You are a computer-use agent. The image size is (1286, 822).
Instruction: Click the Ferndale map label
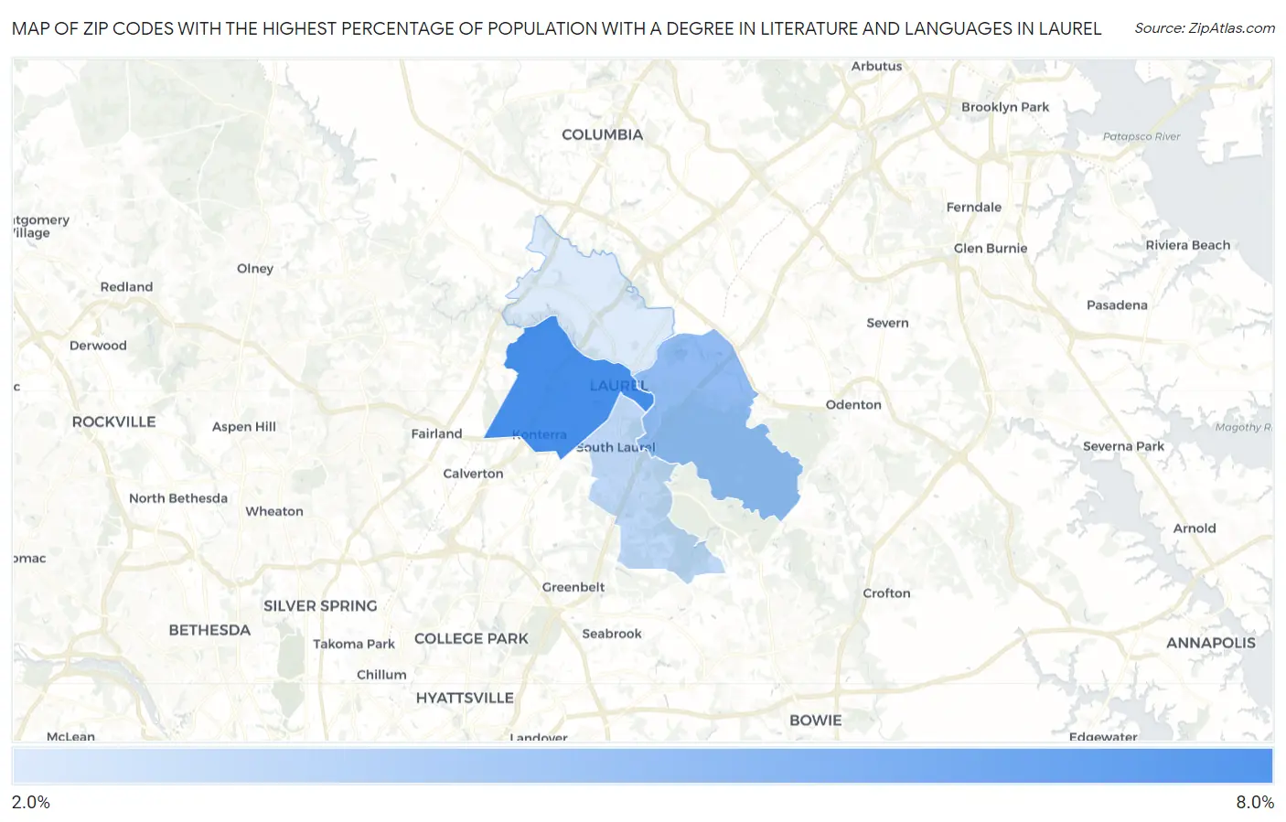coord(974,208)
